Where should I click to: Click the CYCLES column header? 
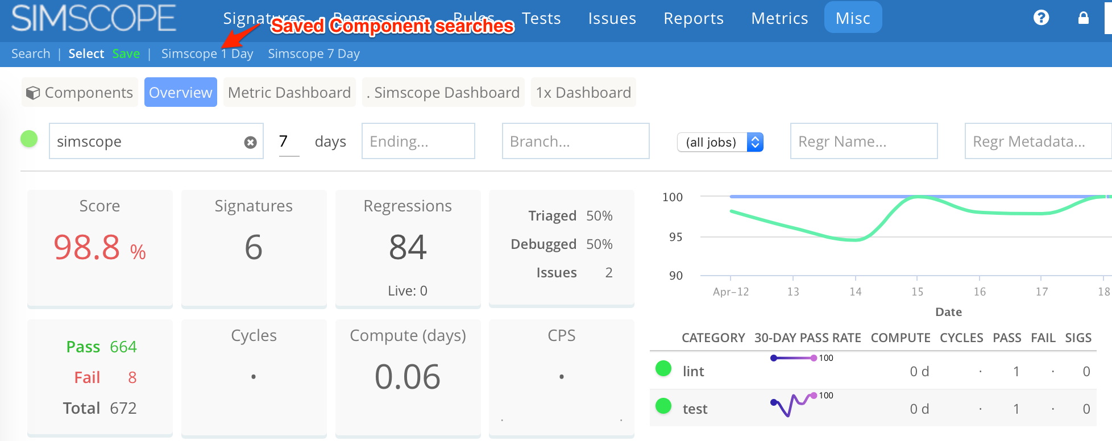tap(961, 338)
